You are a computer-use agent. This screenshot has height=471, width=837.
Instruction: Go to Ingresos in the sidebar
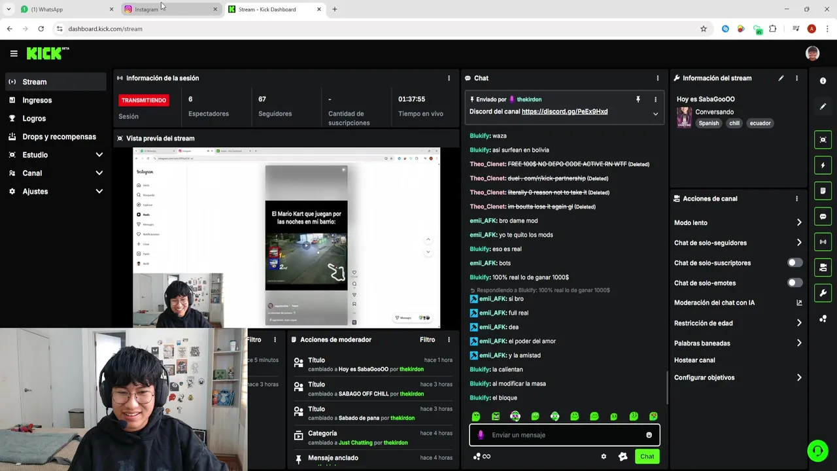[56, 100]
